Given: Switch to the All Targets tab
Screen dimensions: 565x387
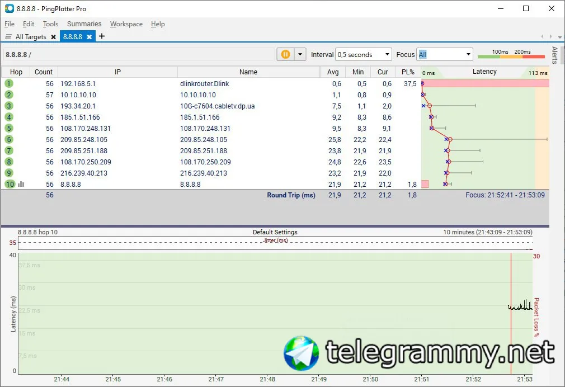Looking at the screenshot, I should pos(31,36).
